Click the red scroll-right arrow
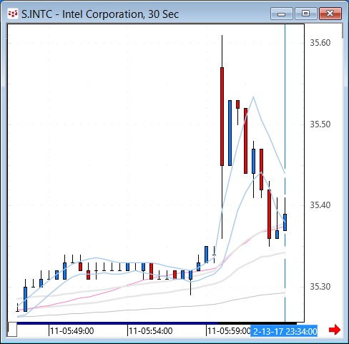 335,330
